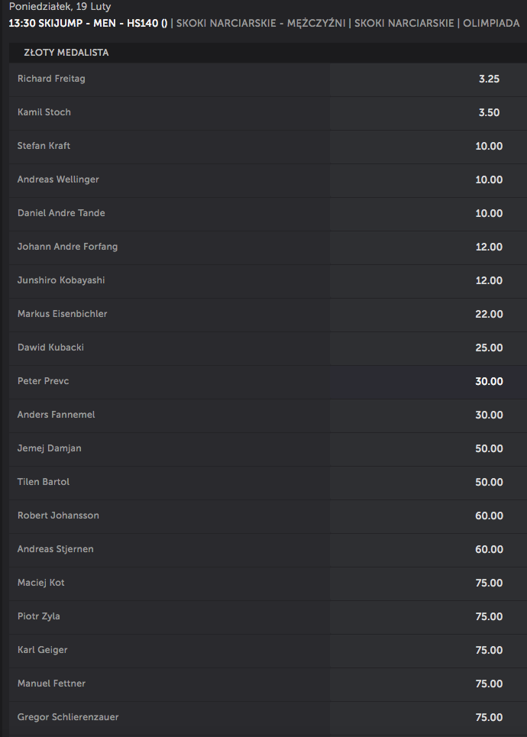Screen dimensions: 527x737
Task: Select Peter Prevc odds 30.00
Action: click(x=428, y=382)
